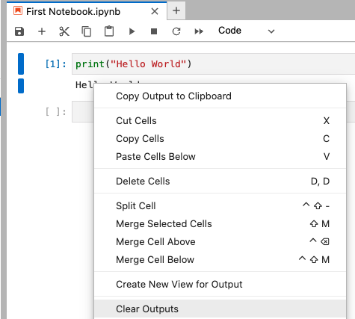The image size is (355, 319).
Task: Choose Merge Selected Cells
Action: pyautogui.click(x=220, y=224)
